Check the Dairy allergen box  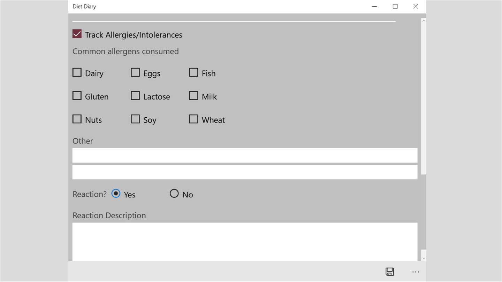[77, 72]
